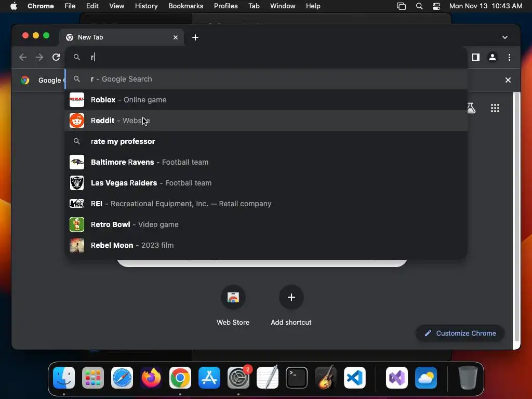Open a new tab with plus icon
This screenshot has width=532, height=399.
[195, 37]
